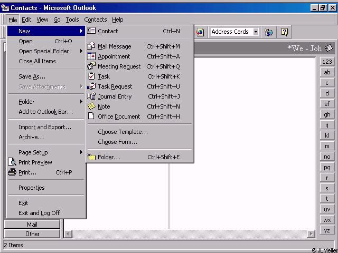The width and height of the screenshot is (338, 253).
Task: Click the Mail group button in Outlook Bar
Action: tap(32, 225)
